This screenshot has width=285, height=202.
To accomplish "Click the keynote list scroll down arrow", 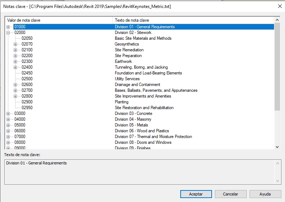I will click(x=277, y=146).
